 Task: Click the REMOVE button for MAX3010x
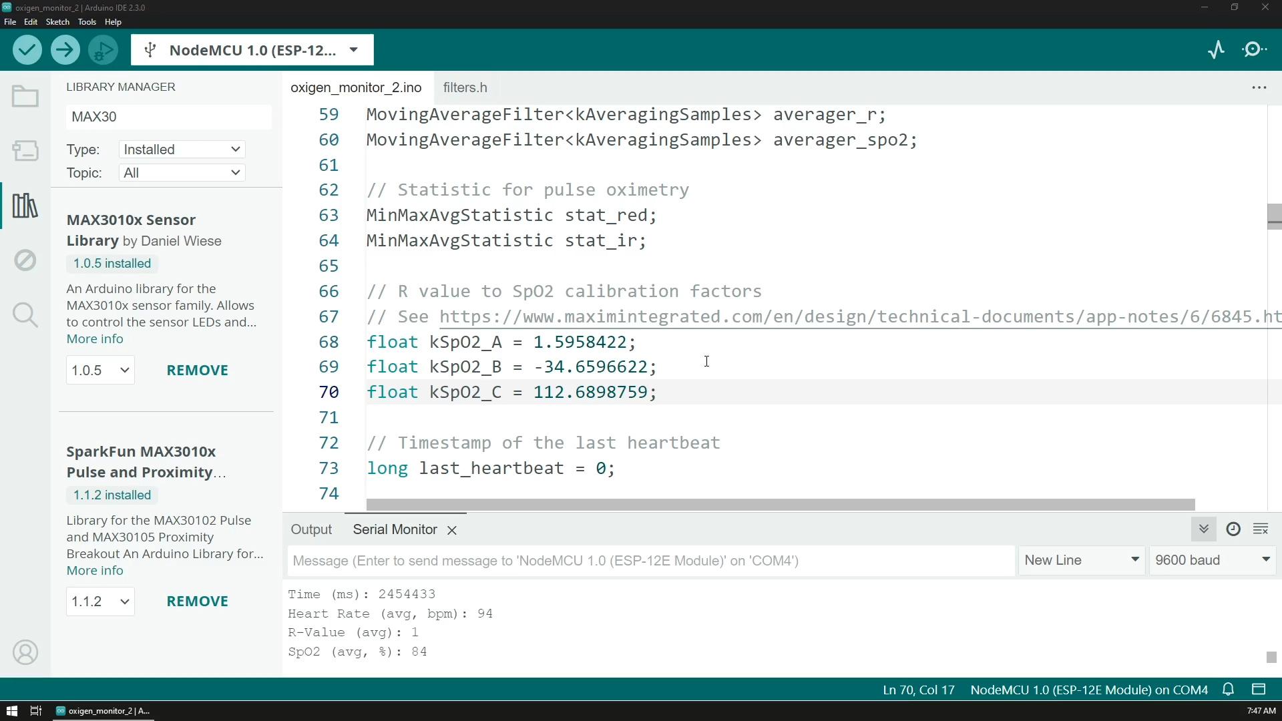tap(197, 370)
